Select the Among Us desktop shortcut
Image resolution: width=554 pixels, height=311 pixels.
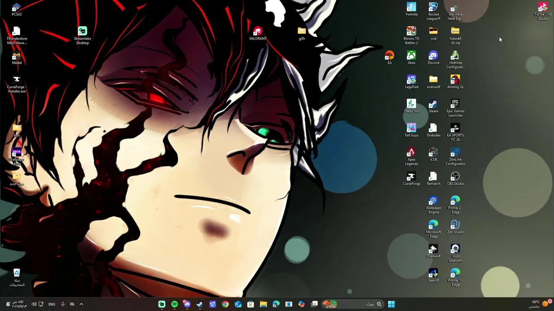455,83
